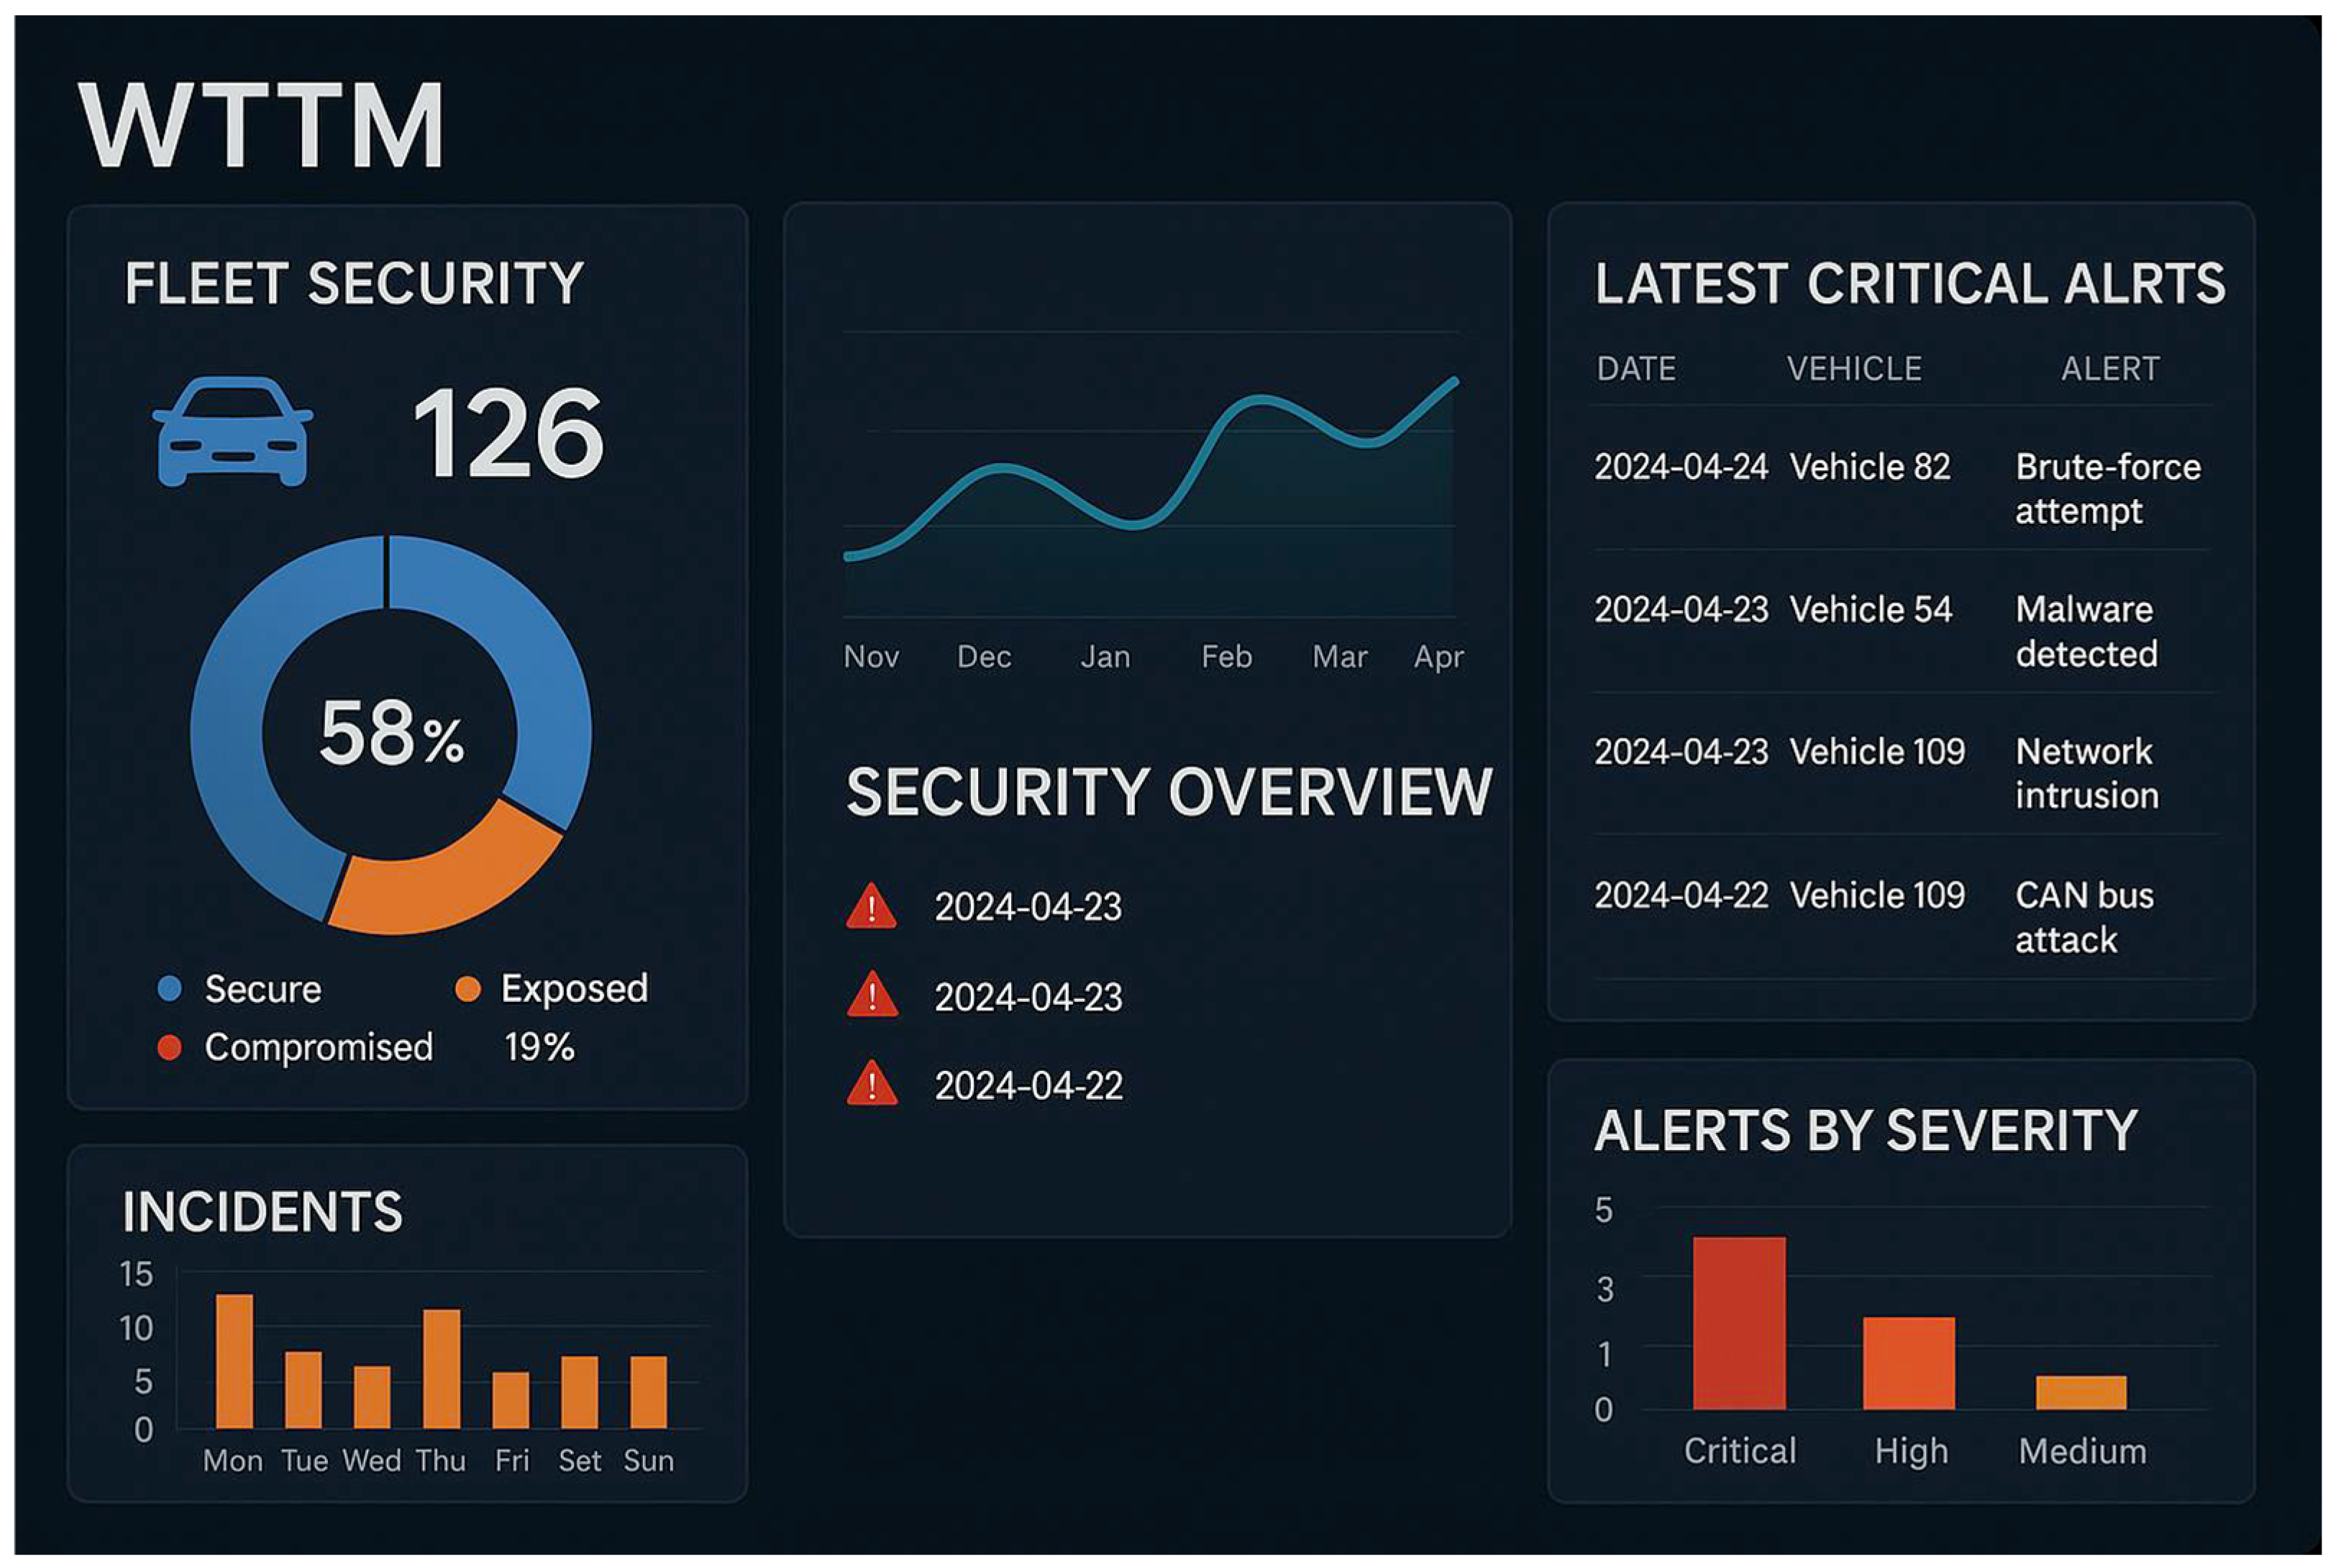Click the High severity bar
Screen dimensions: 2333x1568
click(1908, 1363)
